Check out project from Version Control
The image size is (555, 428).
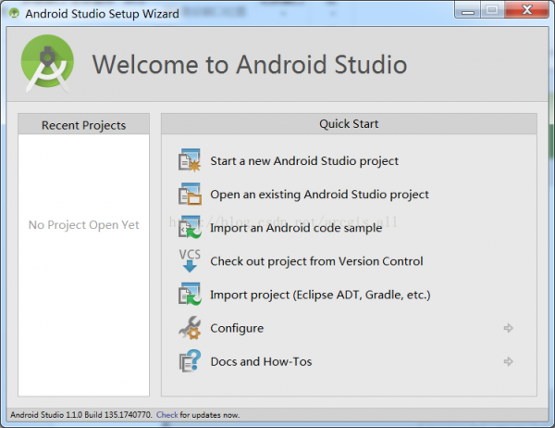click(316, 261)
